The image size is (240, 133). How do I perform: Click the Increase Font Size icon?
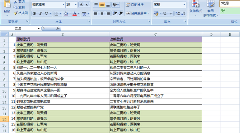[82, 5]
